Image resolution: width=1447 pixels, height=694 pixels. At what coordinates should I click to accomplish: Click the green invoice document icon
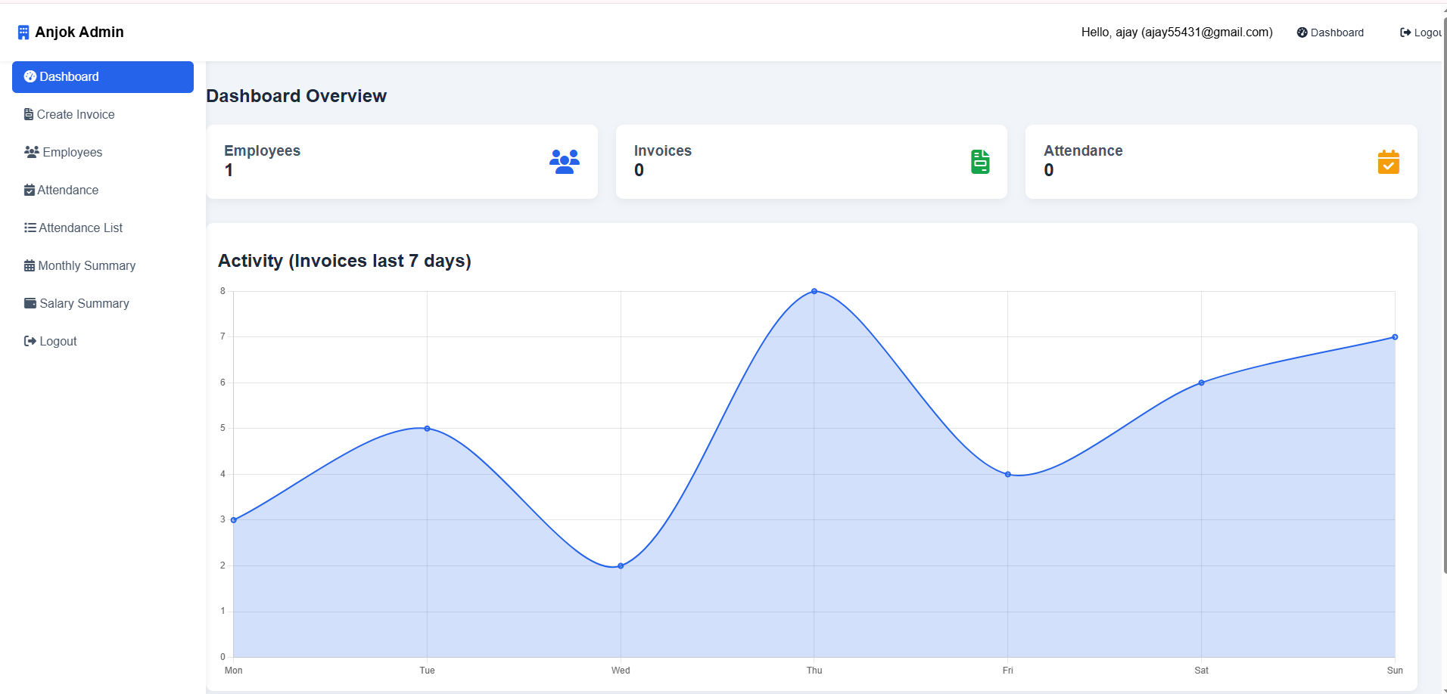coord(980,162)
